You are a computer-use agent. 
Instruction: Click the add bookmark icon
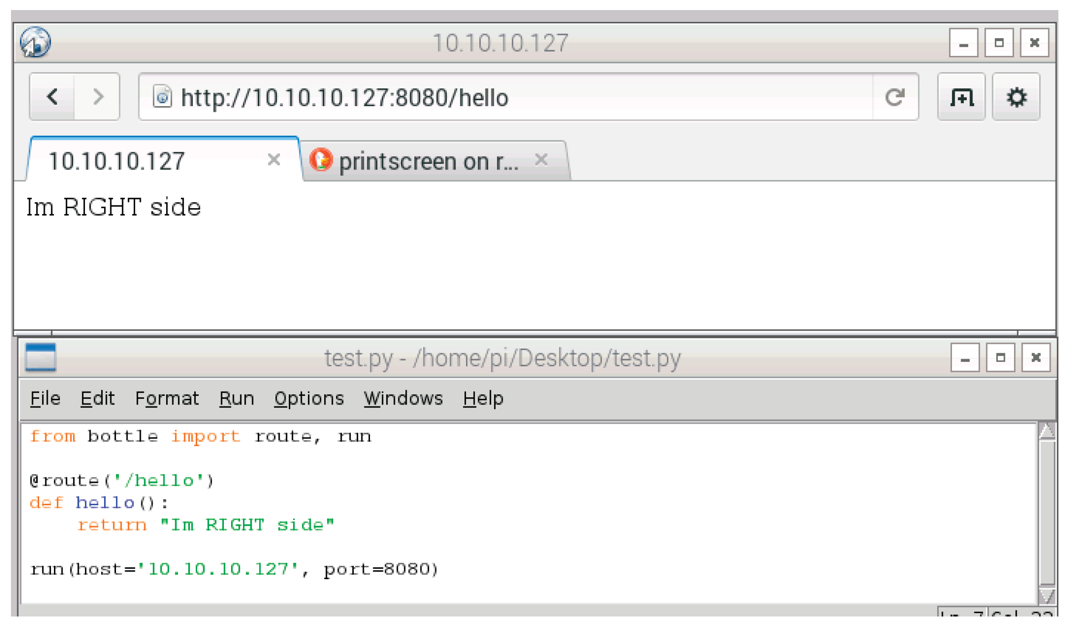(x=961, y=97)
